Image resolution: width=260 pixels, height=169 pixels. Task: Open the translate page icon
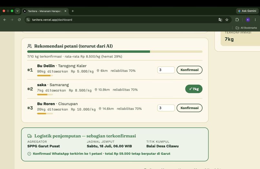[220, 20]
